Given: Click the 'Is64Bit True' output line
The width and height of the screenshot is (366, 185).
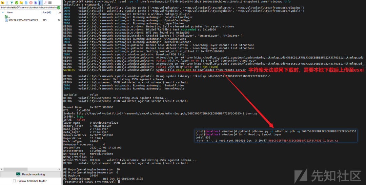Looking at the screenshot, I should click(x=73, y=117).
